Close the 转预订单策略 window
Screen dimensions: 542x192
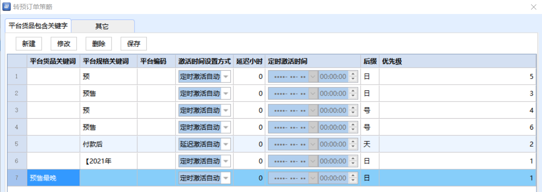click(533, 7)
